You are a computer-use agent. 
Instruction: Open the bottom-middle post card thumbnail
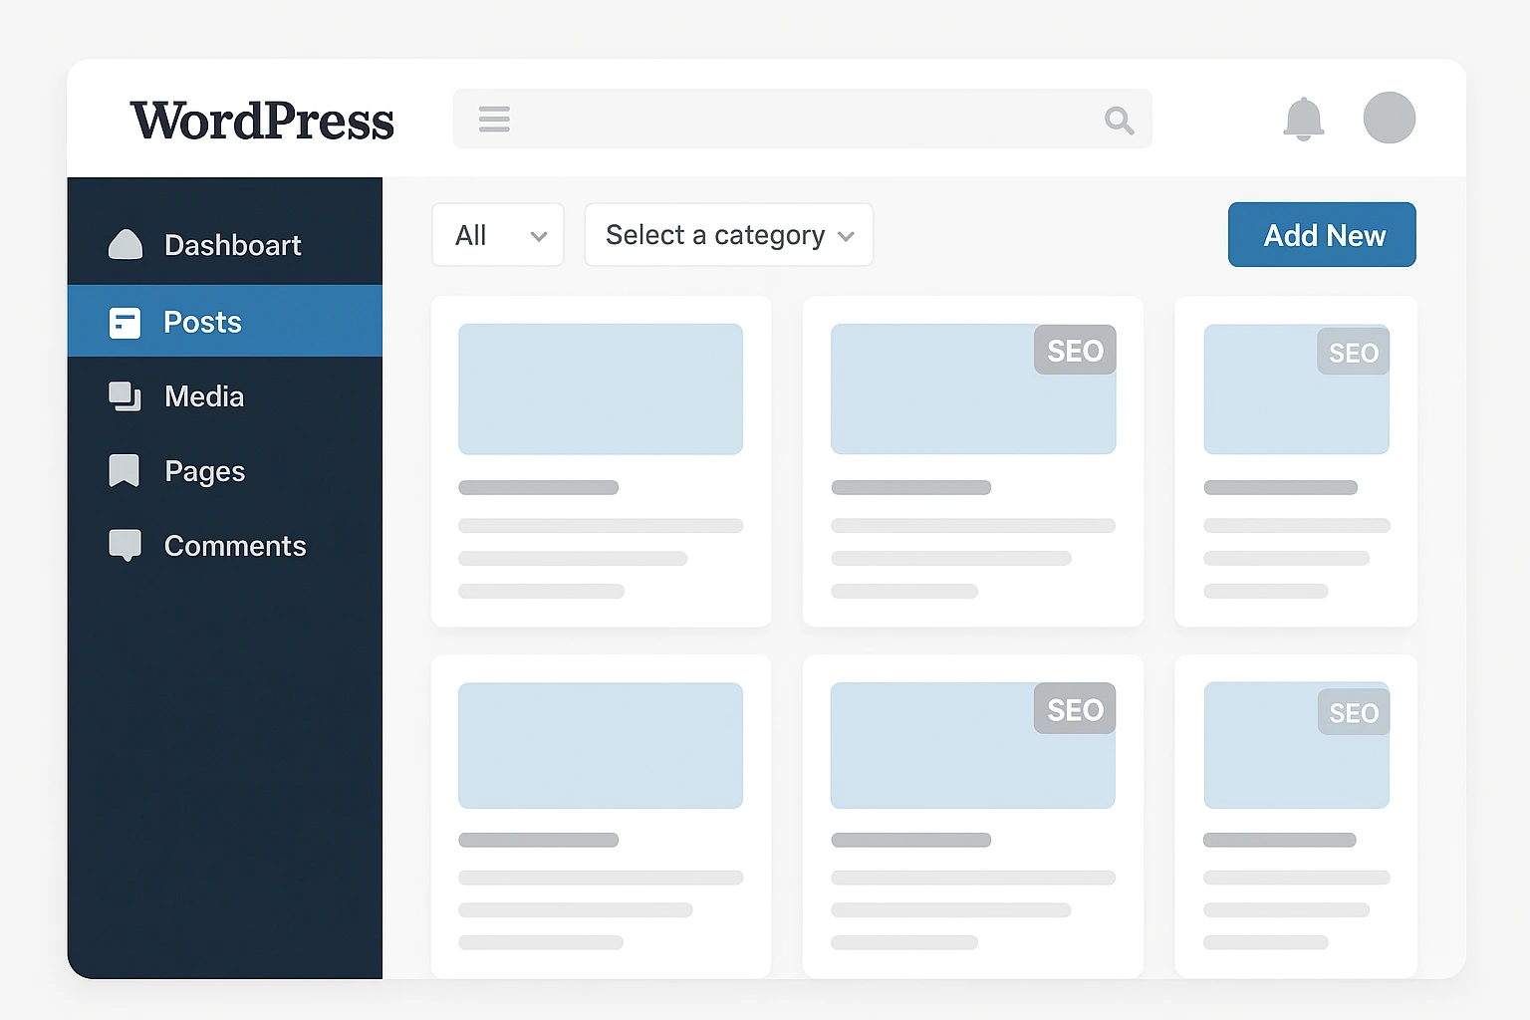(973, 745)
